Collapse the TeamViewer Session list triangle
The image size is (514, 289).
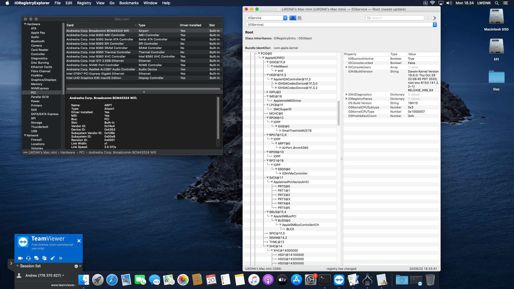coord(17,266)
